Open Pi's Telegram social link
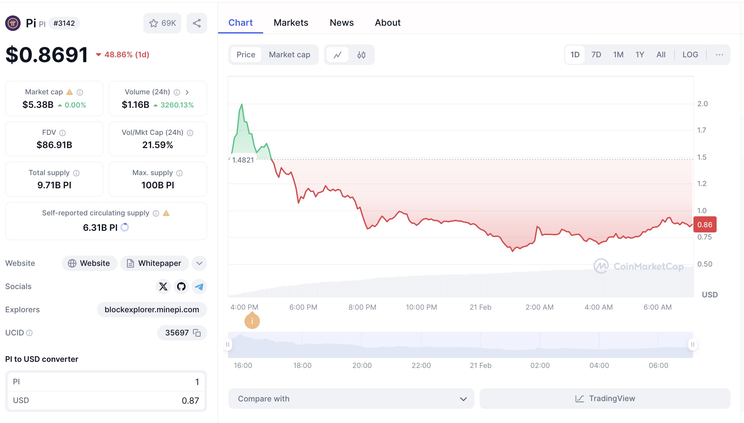 click(x=199, y=287)
